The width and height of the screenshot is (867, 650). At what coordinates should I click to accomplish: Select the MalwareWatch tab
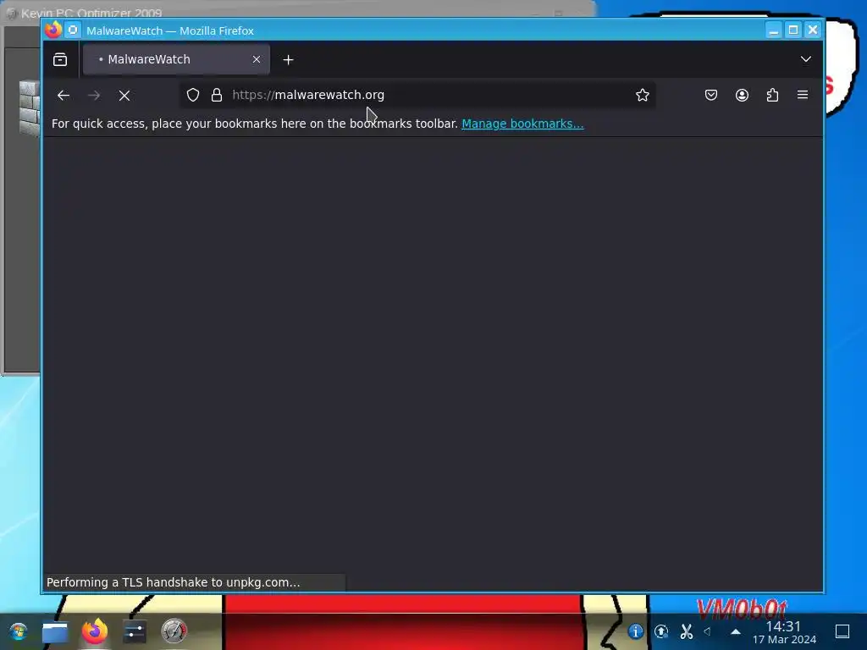[176, 59]
